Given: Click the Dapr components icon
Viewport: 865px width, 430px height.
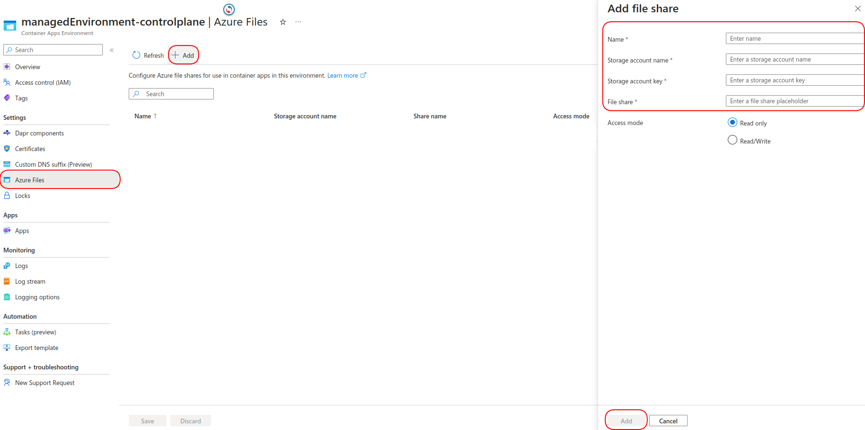Looking at the screenshot, I should click(7, 133).
